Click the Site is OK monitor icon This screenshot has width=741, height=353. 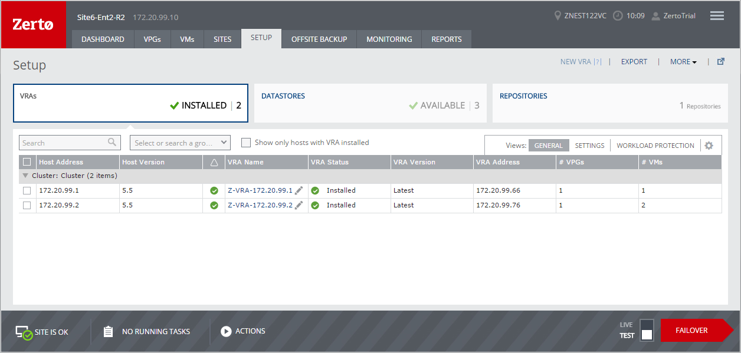tap(24, 332)
